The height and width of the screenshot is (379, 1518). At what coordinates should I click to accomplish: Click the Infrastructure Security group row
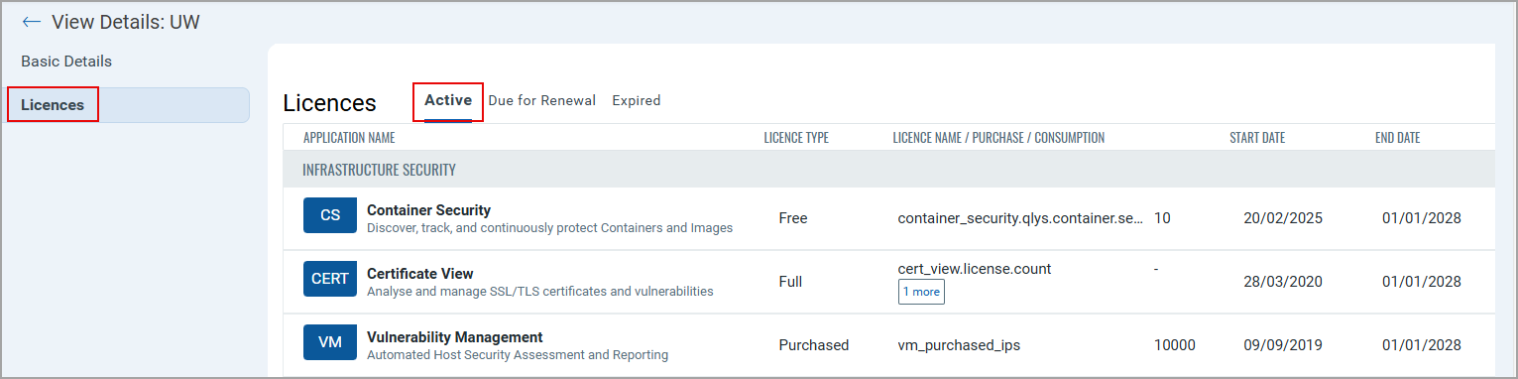click(x=888, y=170)
